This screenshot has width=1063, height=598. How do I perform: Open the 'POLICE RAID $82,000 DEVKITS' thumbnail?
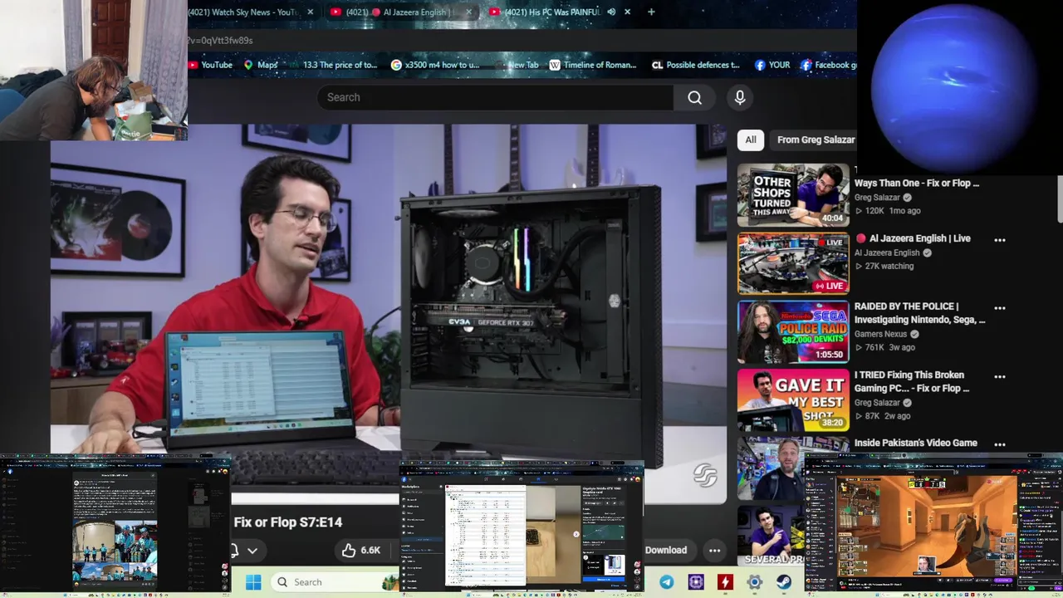click(x=793, y=331)
